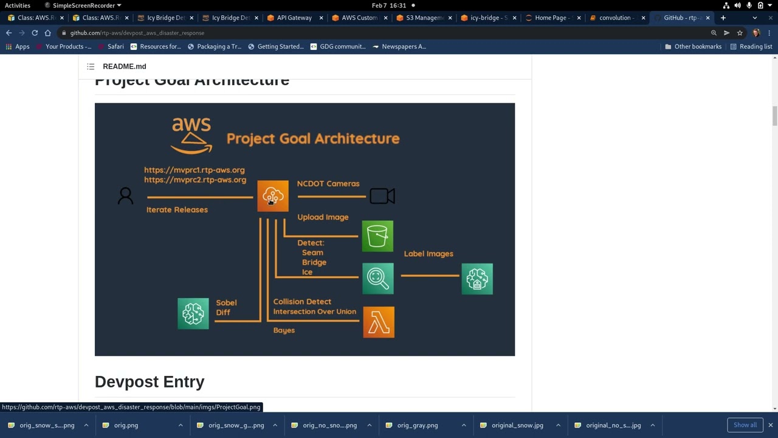Open the SimpleScreenRecorder app menu
Image resolution: width=778 pixels, height=438 pixels.
(83, 5)
